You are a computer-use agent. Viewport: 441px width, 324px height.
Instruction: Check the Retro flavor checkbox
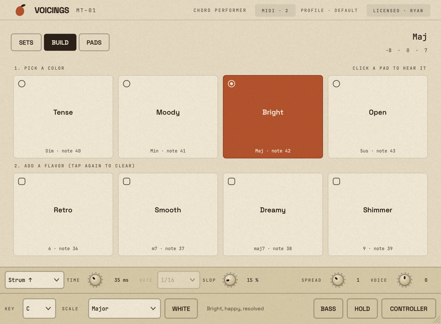click(x=22, y=181)
